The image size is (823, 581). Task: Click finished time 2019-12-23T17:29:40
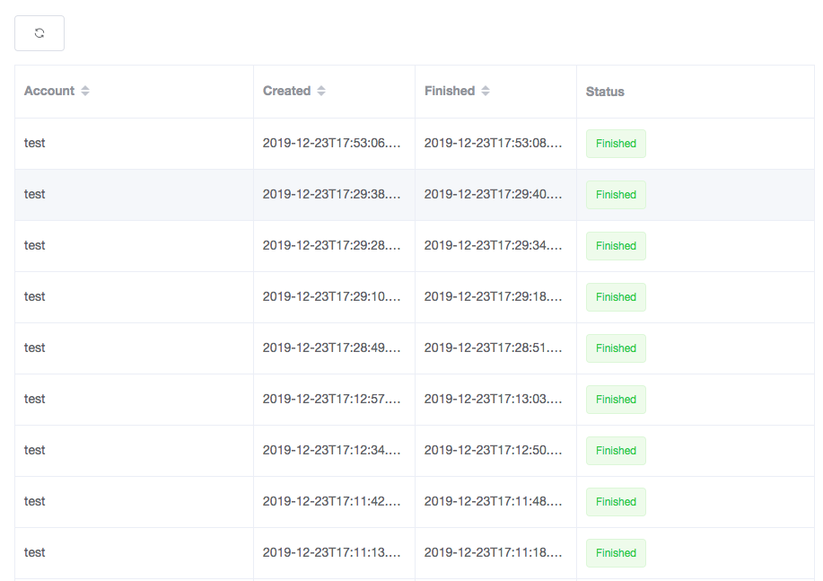coord(494,194)
